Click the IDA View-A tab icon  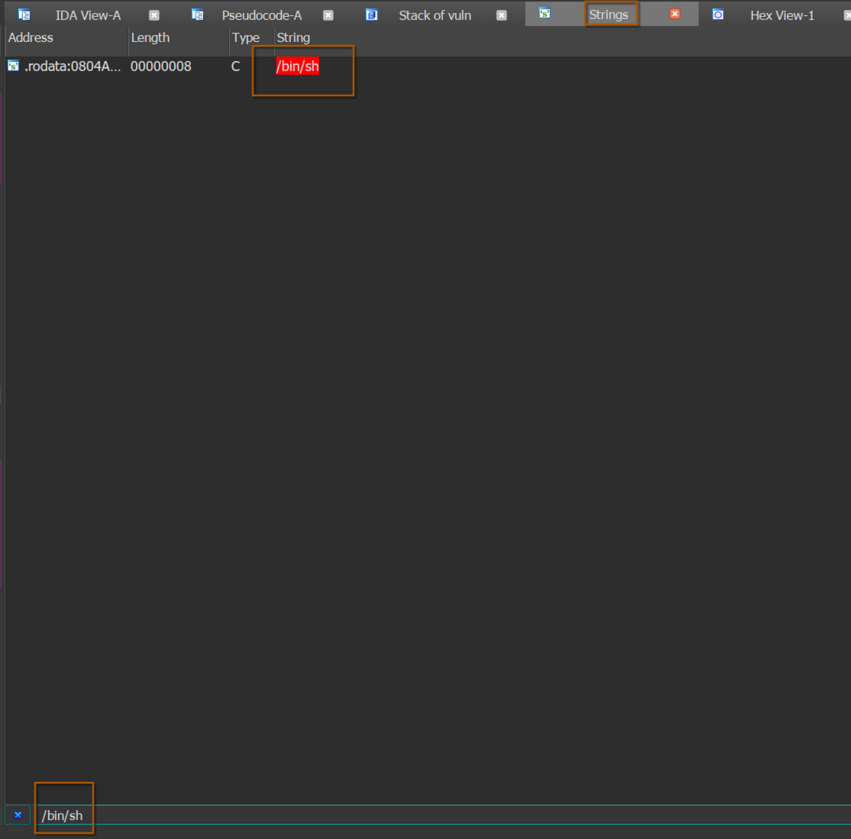pos(23,14)
